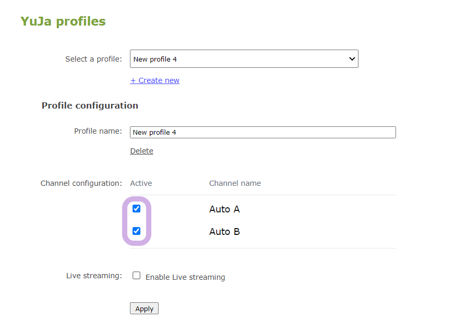The height and width of the screenshot is (320, 467).
Task: Click the "Select a profile:" label
Action: pyautogui.click(x=93, y=59)
